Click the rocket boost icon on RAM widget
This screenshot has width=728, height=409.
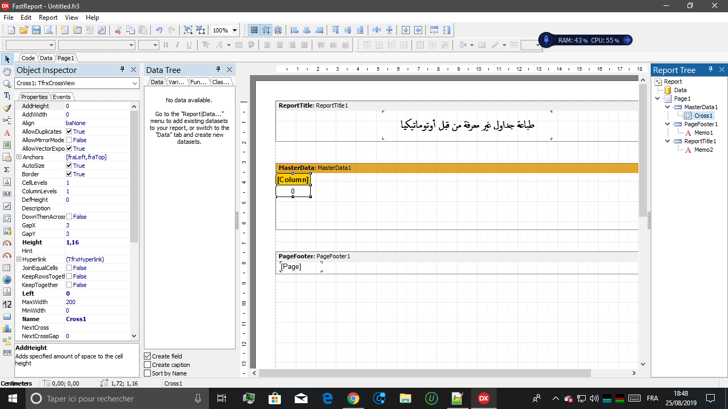tap(546, 40)
